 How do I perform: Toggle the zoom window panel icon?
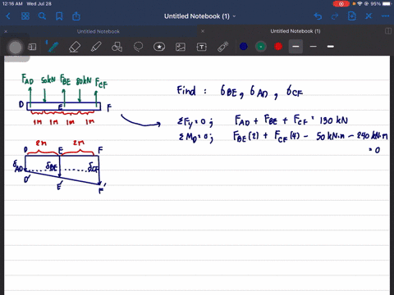[32, 47]
